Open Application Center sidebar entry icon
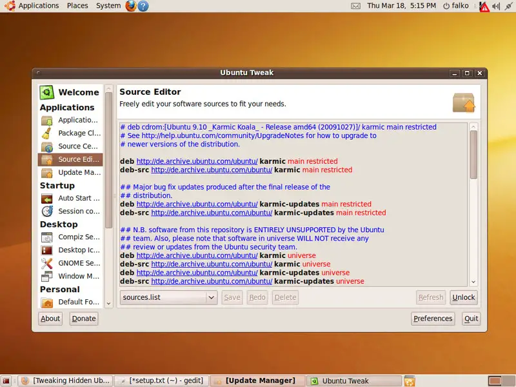 [x=47, y=121]
